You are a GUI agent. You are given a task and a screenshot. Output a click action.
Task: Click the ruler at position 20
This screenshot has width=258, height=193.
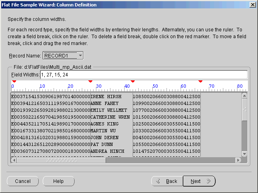point(71,86)
